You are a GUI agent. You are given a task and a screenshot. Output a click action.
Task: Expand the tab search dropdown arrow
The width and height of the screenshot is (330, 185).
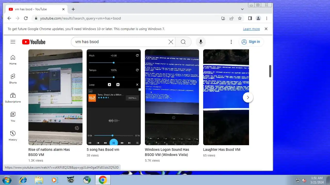coord(242,9)
